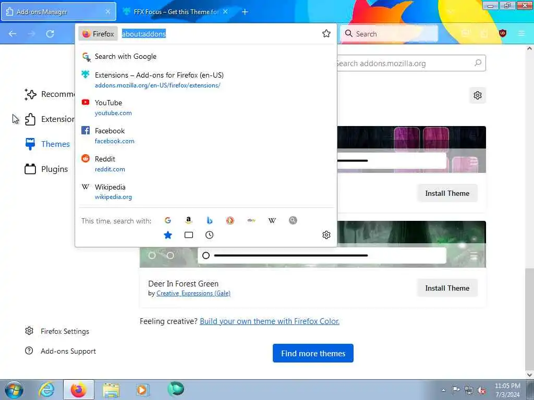The height and width of the screenshot is (400, 534).
Task: Select the YouTube suggestion
Action: pos(206,107)
